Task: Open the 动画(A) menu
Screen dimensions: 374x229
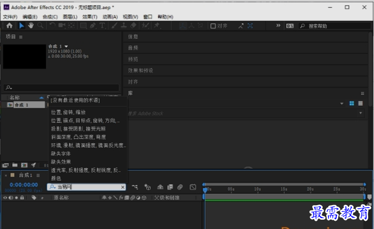Action: click(x=110, y=17)
